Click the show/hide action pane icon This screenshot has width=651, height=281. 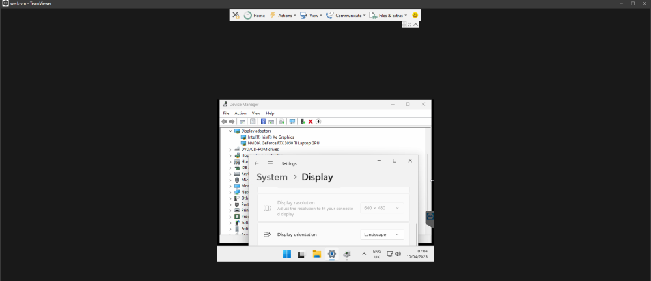tap(271, 122)
